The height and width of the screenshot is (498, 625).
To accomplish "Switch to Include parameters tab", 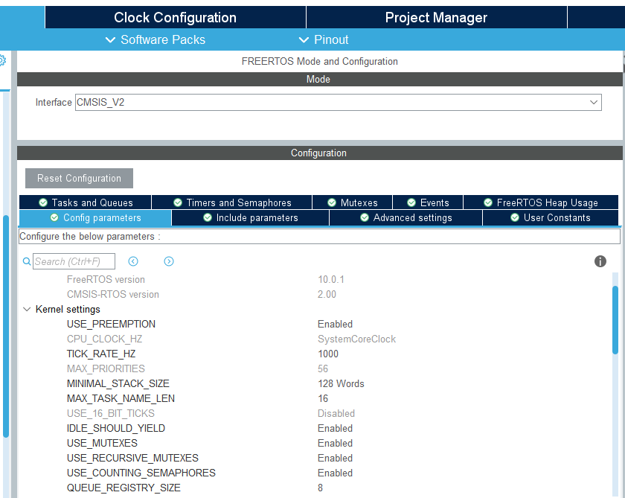I will (x=250, y=217).
